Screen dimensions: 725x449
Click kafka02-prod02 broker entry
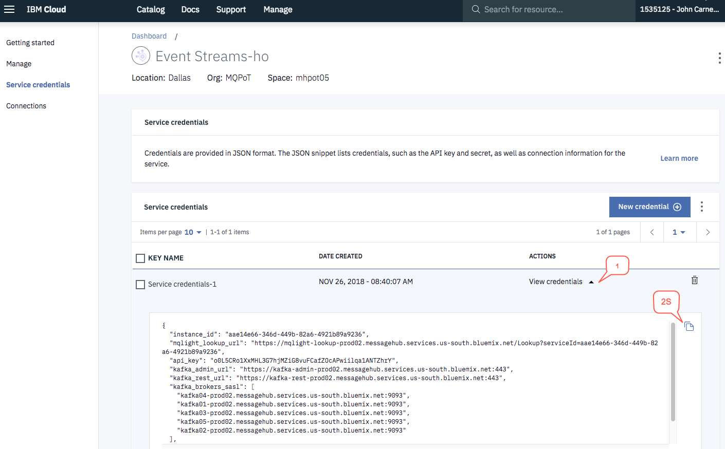click(292, 431)
